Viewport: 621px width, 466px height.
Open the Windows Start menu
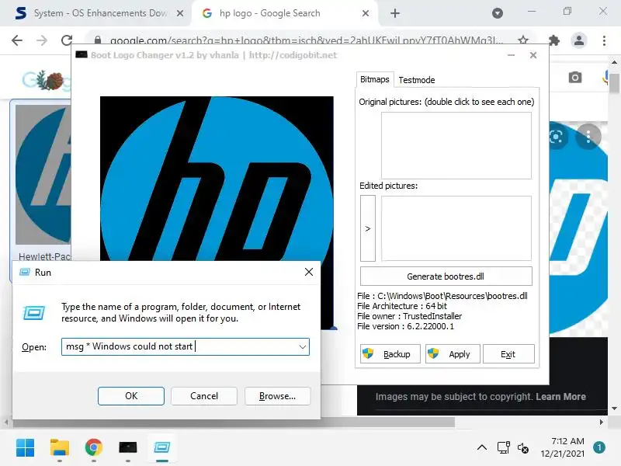pos(26,448)
